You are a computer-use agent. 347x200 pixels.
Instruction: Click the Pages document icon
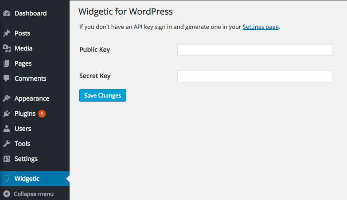point(7,63)
